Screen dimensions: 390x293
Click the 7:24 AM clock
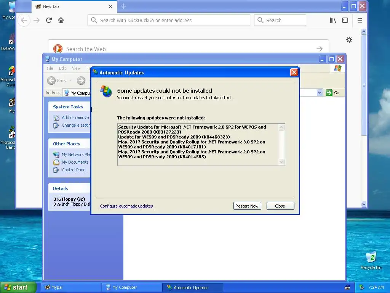pyautogui.click(x=376, y=287)
